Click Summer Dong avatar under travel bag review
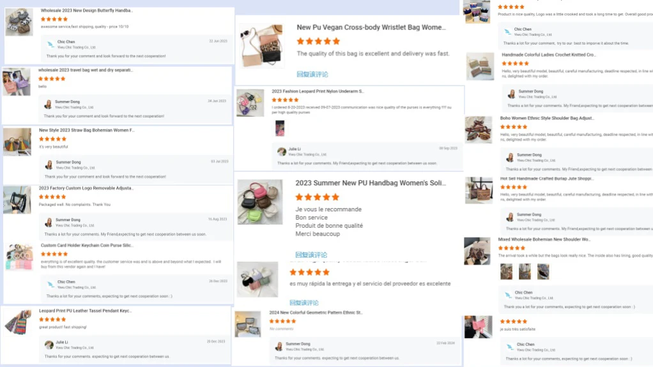 coord(49,104)
